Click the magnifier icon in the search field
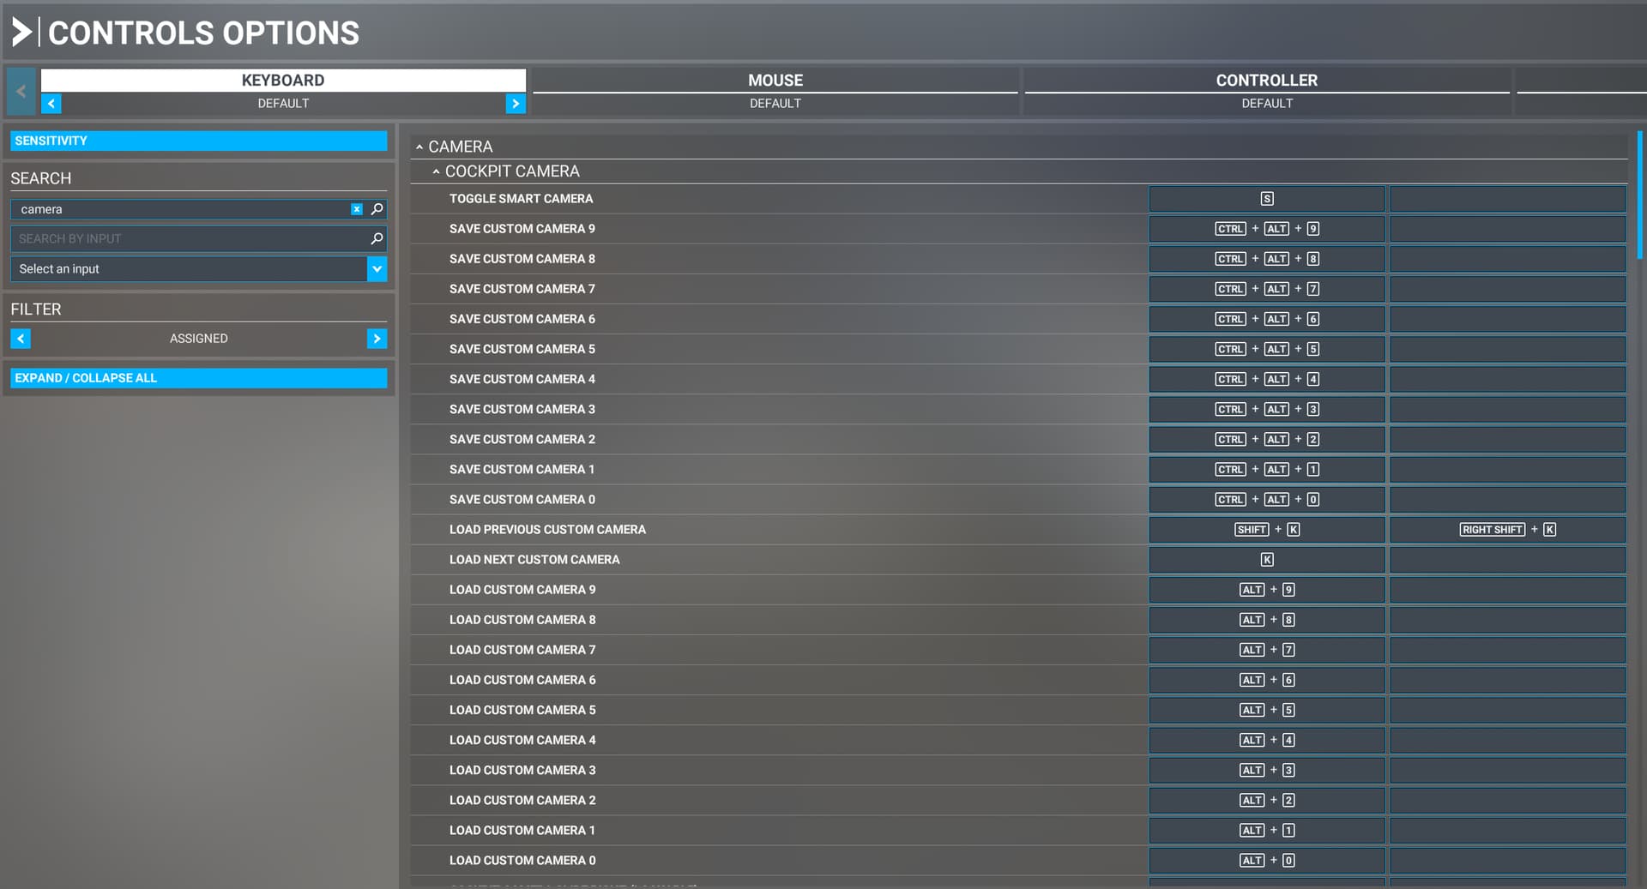The width and height of the screenshot is (1647, 889). pos(376,208)
